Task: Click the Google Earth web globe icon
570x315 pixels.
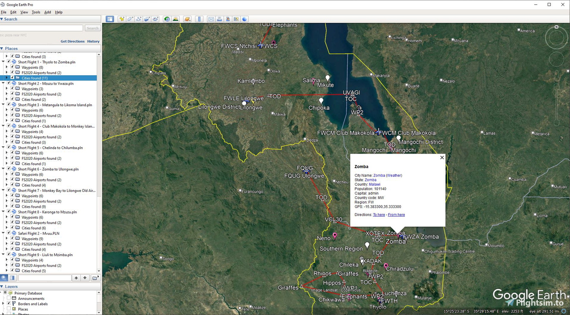Action: click(244, 19)
